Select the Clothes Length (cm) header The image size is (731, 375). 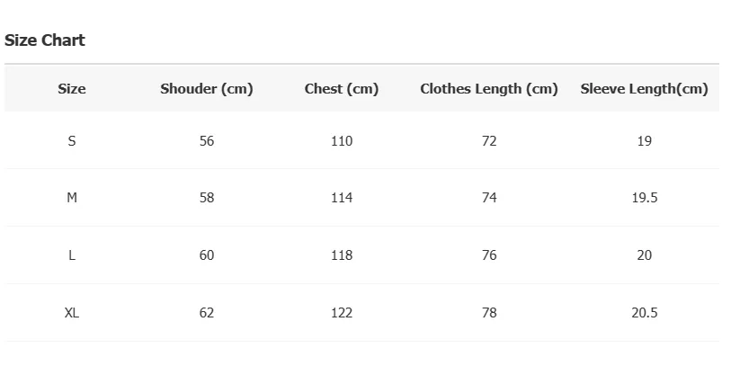tap(489, 89)
